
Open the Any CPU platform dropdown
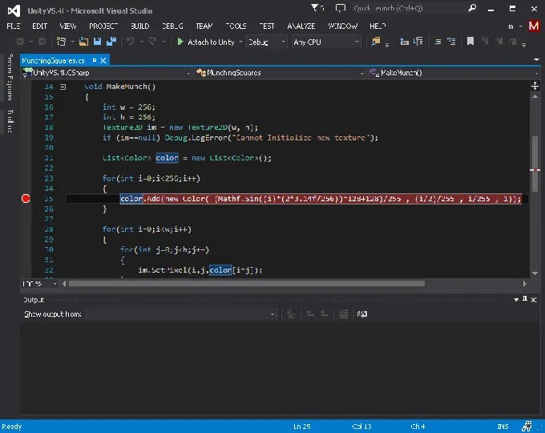[x=325, y=42]
